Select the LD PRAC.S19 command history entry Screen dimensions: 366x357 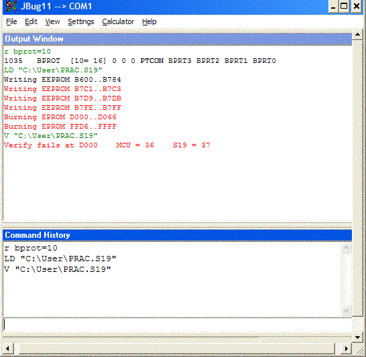[x=60, y=259]
